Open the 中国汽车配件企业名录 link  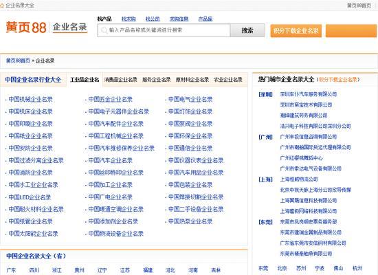click(116, 124)
